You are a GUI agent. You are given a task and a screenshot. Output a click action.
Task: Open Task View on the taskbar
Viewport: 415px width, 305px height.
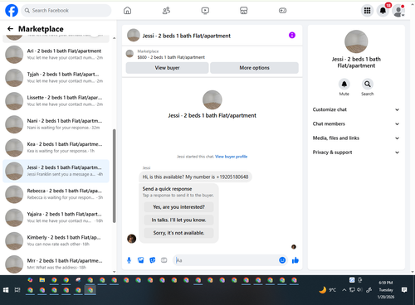tap(17, 290)
